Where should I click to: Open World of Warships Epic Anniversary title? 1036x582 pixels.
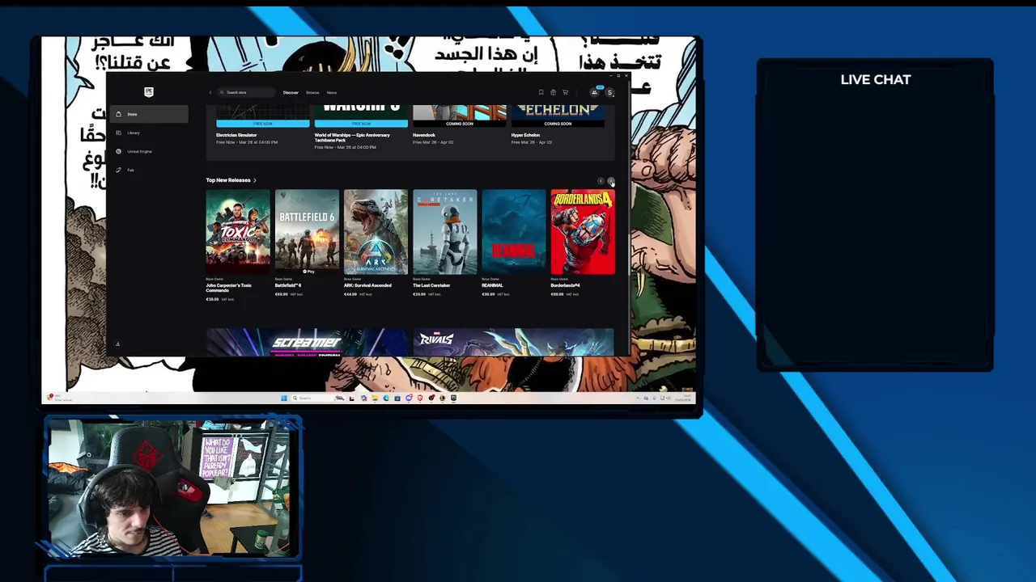353,137
